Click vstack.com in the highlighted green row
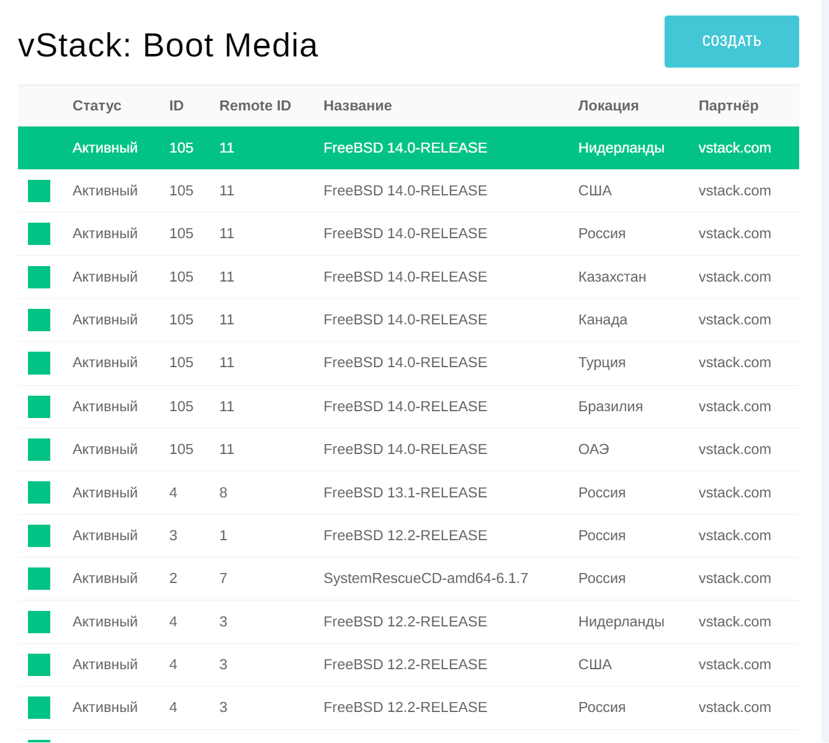Screen dimensions: 829x743 coord(735,148)
